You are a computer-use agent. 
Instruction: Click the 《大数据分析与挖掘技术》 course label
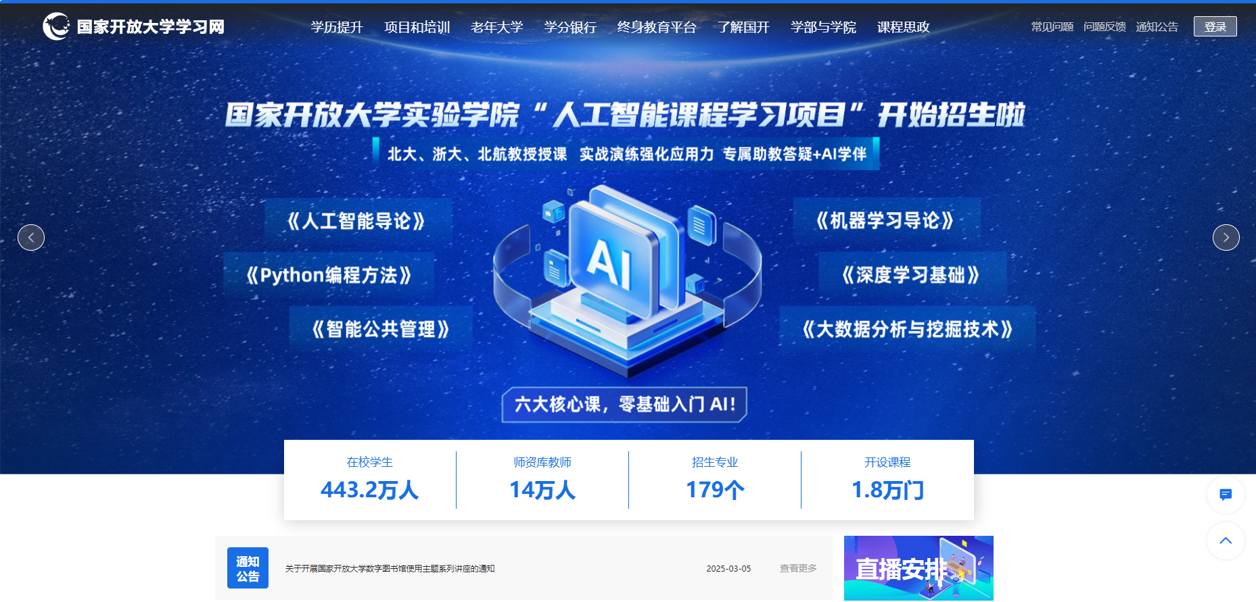907,330
